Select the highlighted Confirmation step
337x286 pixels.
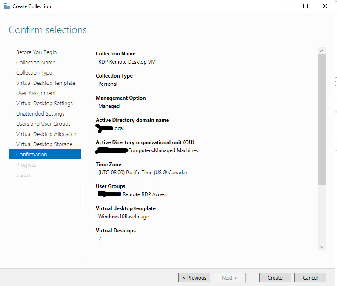[x=45, y=154]
